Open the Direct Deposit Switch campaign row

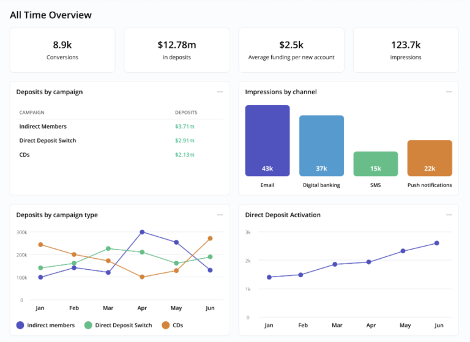pyautogui.click(x=48, y=141)
